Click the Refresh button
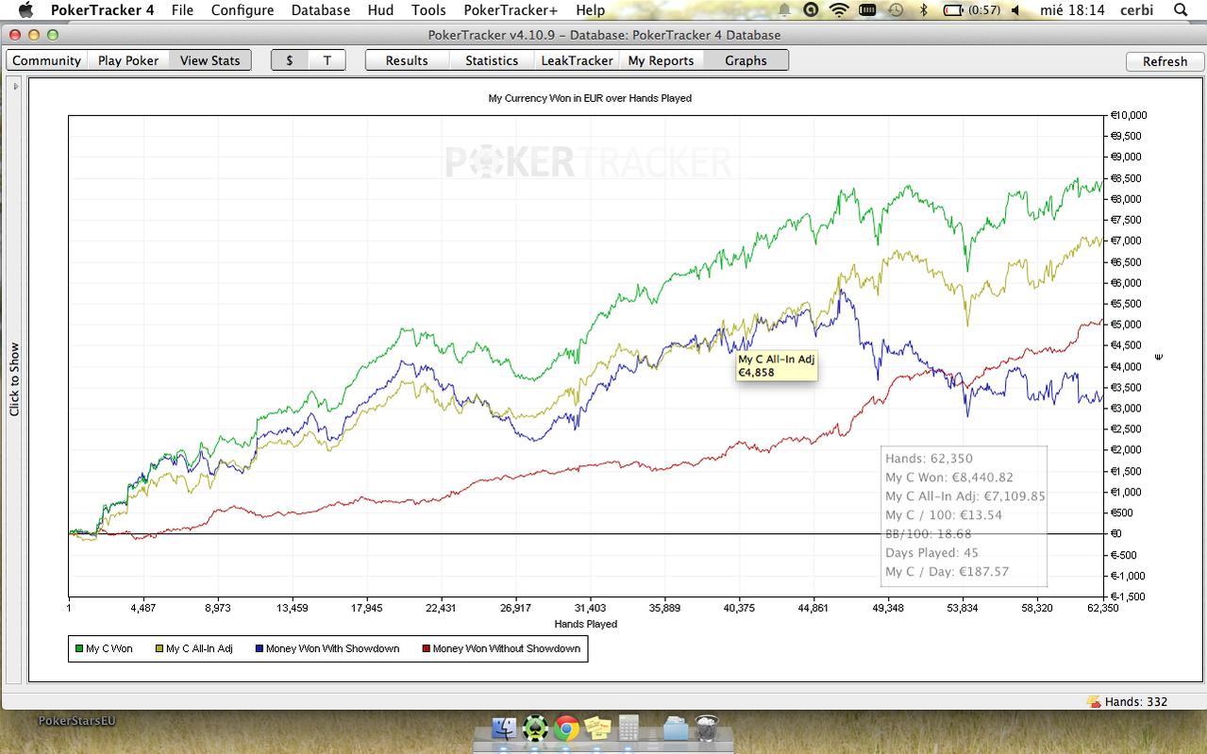Image resolution: width=1207 pixels, height=754 pixels. coord(1165,61)
